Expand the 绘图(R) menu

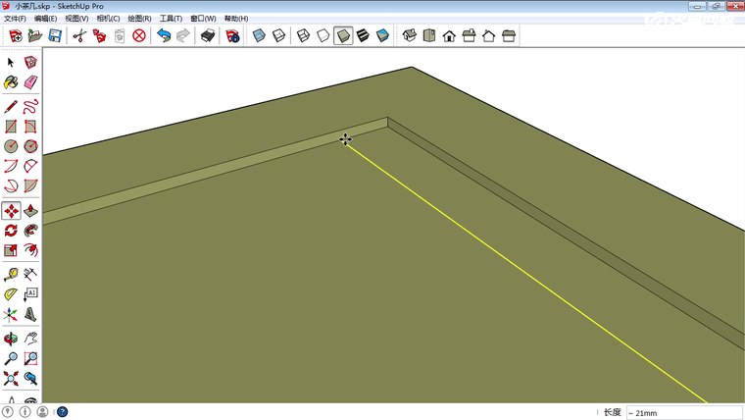(140, 19)
